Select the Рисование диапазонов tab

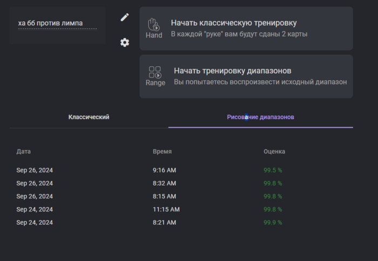[261, 117]
